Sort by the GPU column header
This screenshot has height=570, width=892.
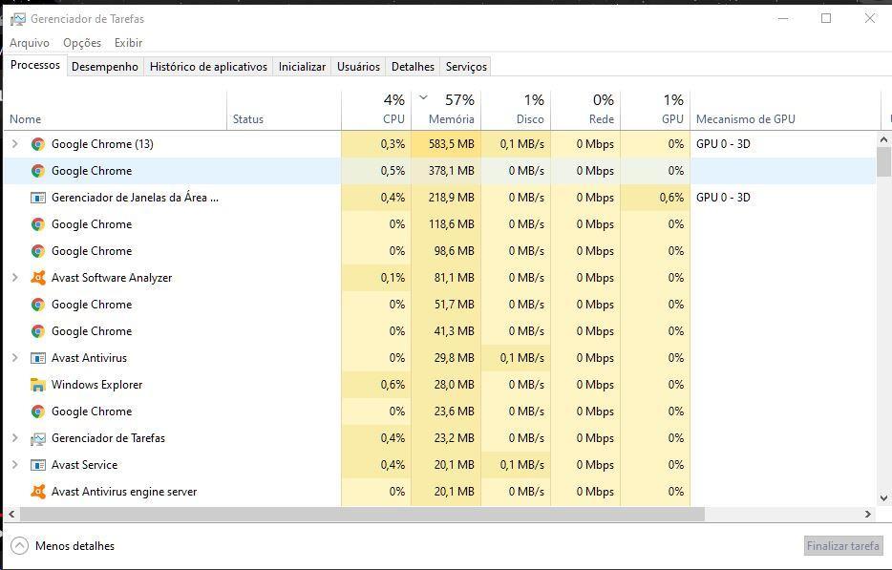click(x=655, y=111)
